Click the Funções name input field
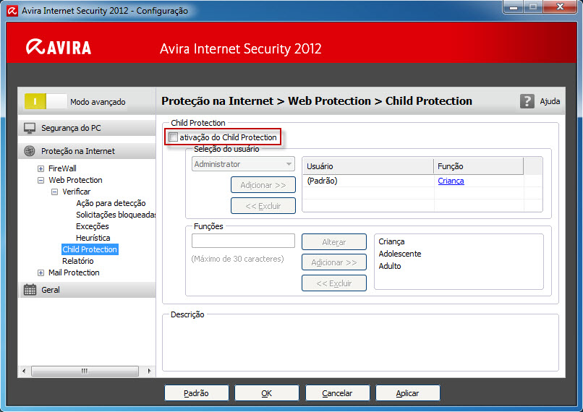Image resolution: width=583 pixels, height=412 pixels. (243, 241)
